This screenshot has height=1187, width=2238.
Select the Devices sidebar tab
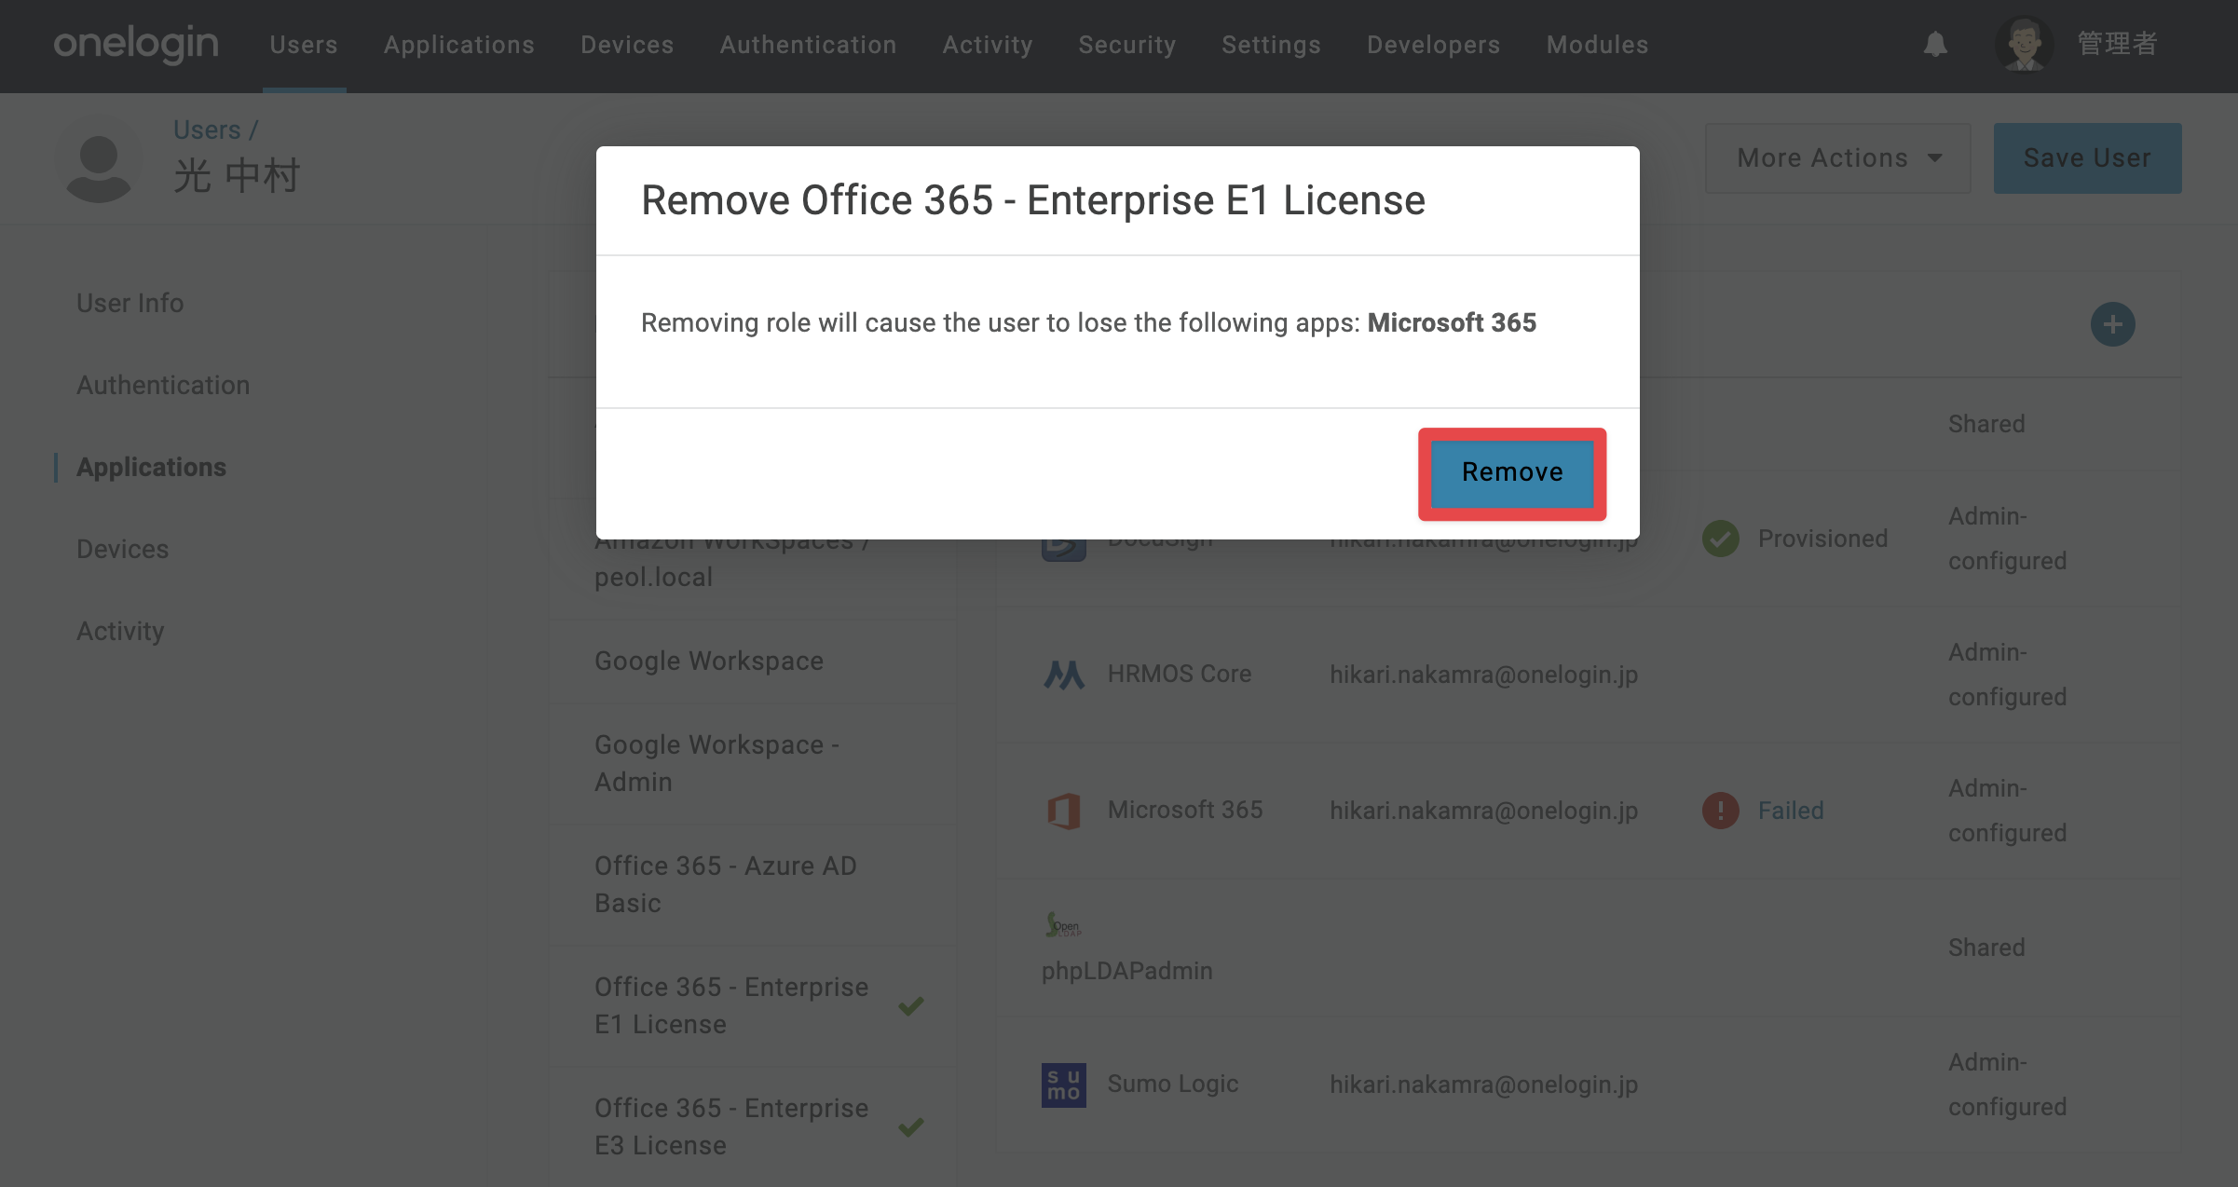(x=123, y=549)
